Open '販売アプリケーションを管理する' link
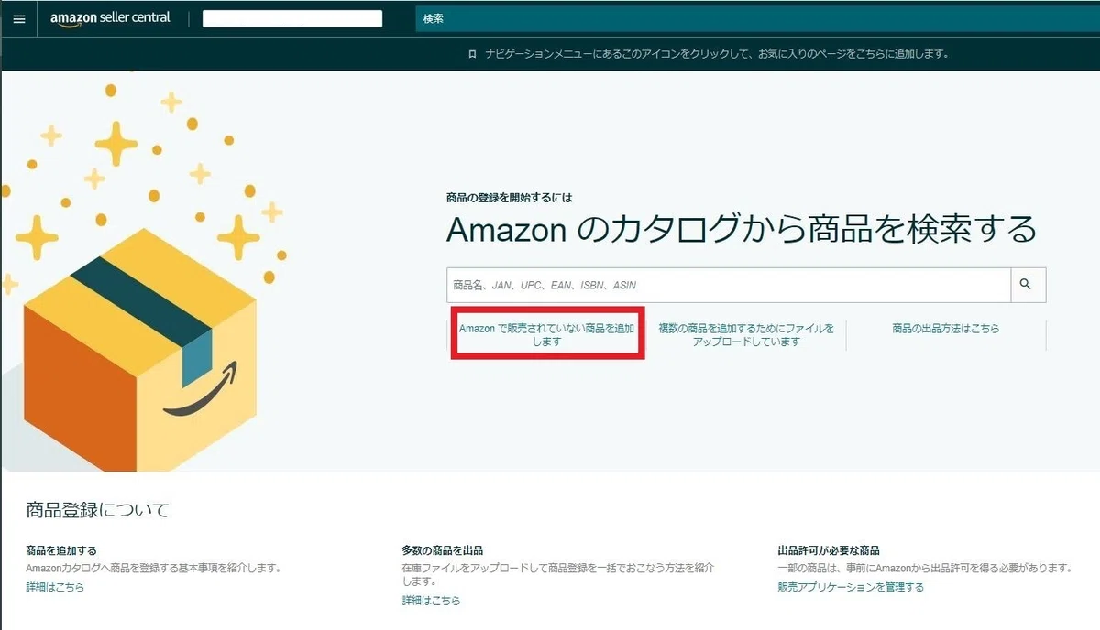Viewport: 1100px width, 630px height. (x=851, y=587)
